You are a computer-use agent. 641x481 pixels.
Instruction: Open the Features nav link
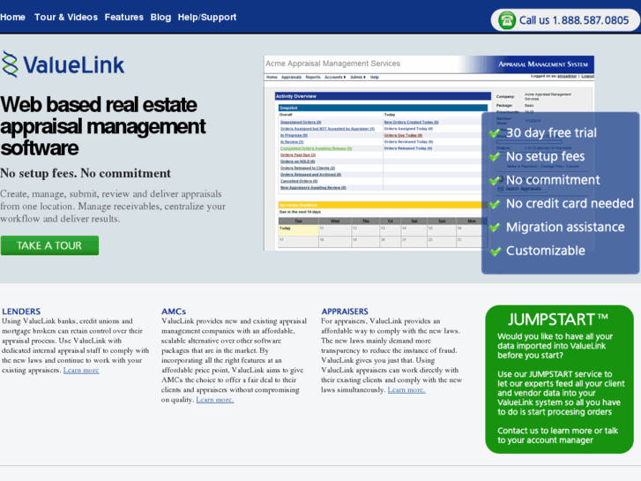pos(123,17)
